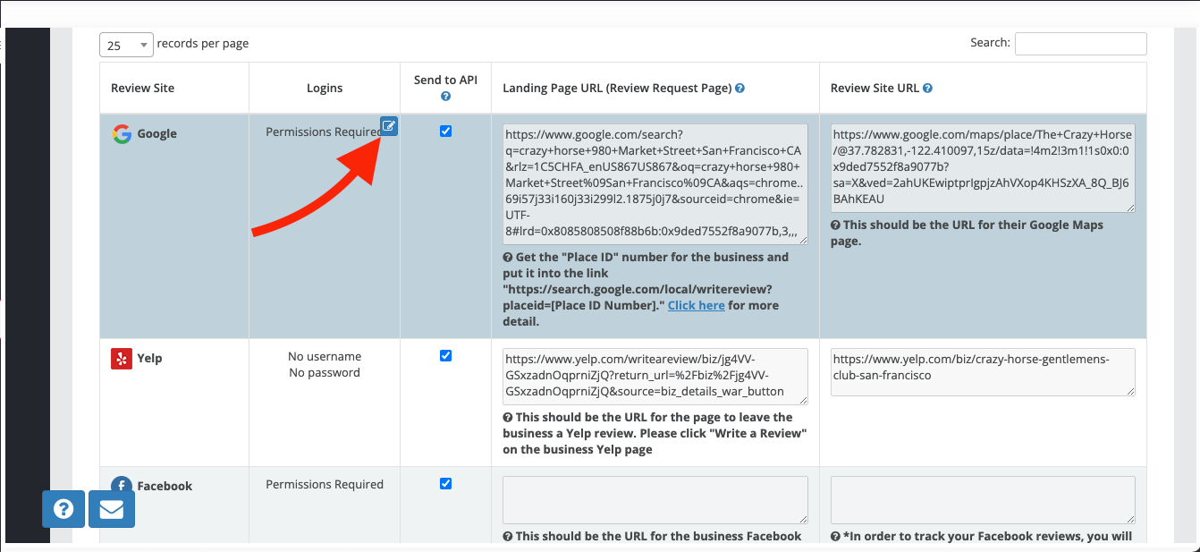This screenshot has height=552, width=1200.
Task: Sort by Review Site column header
Action: [143, 89]
